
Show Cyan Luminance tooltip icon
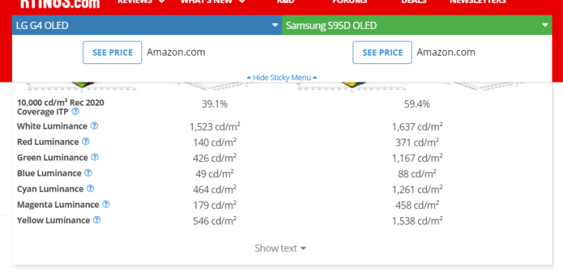[91, 189]
